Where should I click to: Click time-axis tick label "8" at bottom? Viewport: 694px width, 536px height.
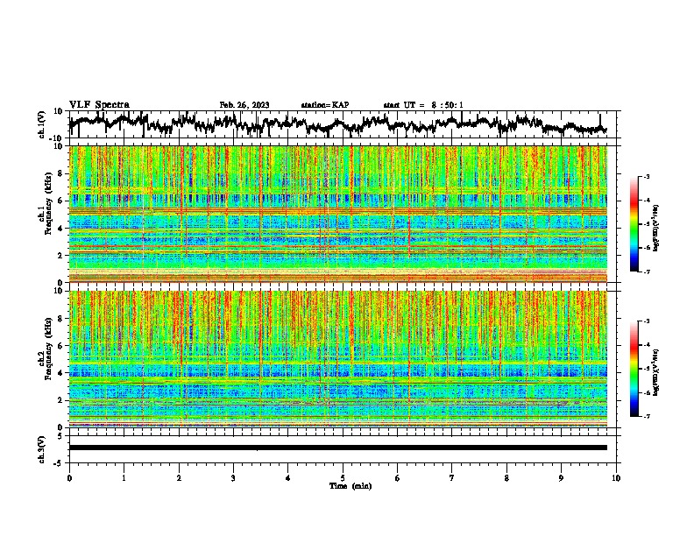pyautogui.click(x=506, y=478)
